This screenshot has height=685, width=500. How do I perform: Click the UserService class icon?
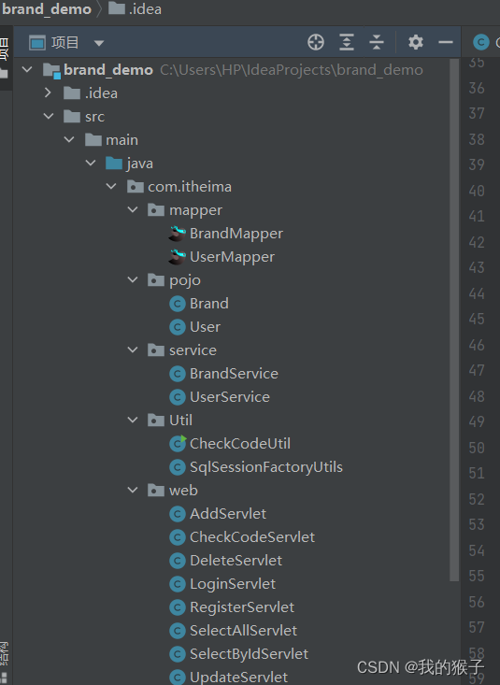point(177,396)
